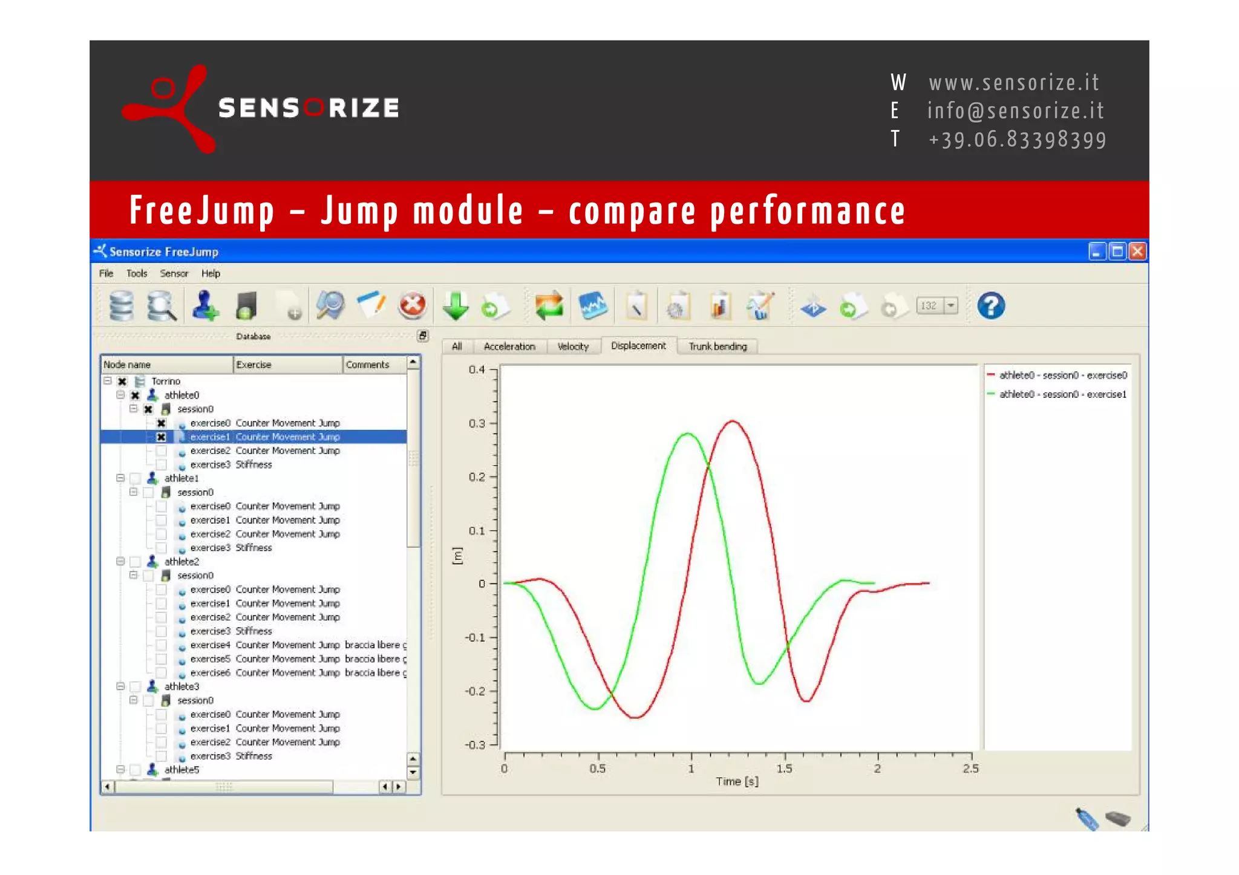Image resolution: width=1239 pixels, height=875 pixels.
Task: Click the bar chart report icon
Action: click(x=719, y=305)
